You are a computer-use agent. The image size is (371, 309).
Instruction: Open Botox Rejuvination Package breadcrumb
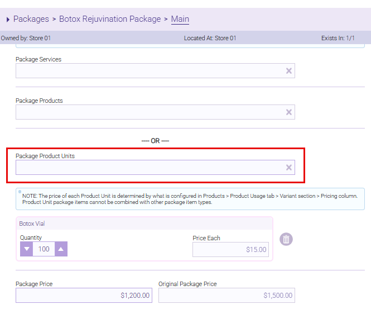pos(110,19)
